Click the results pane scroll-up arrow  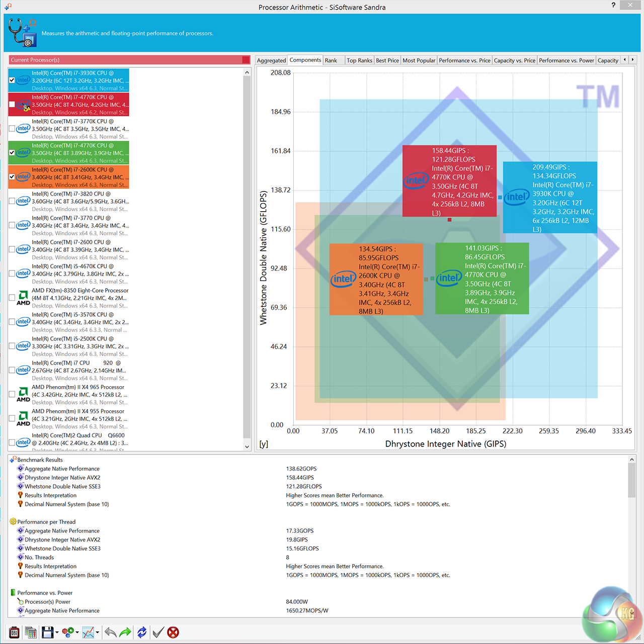(631, 459)
